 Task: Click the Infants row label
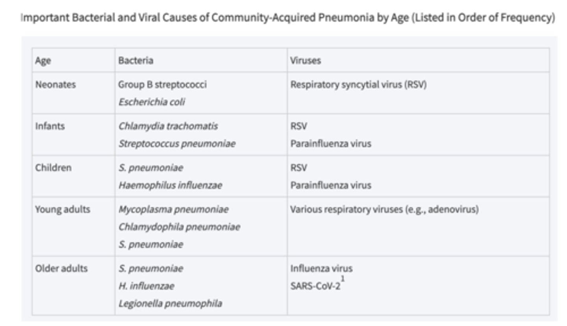[x=50, y=126]
